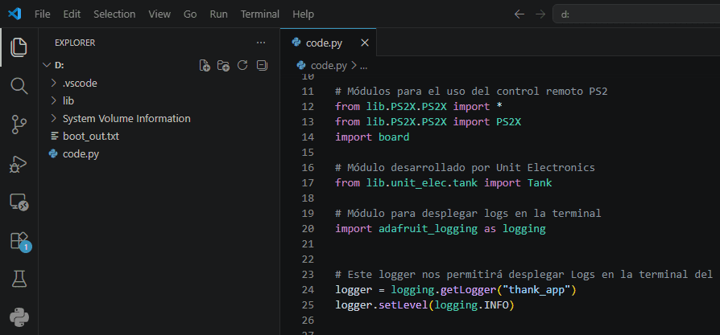Image resolution: width=720 pixels, height=335 pixels.
Task: Click the word Tank on line 17
Action: click(x=540, y=183)
